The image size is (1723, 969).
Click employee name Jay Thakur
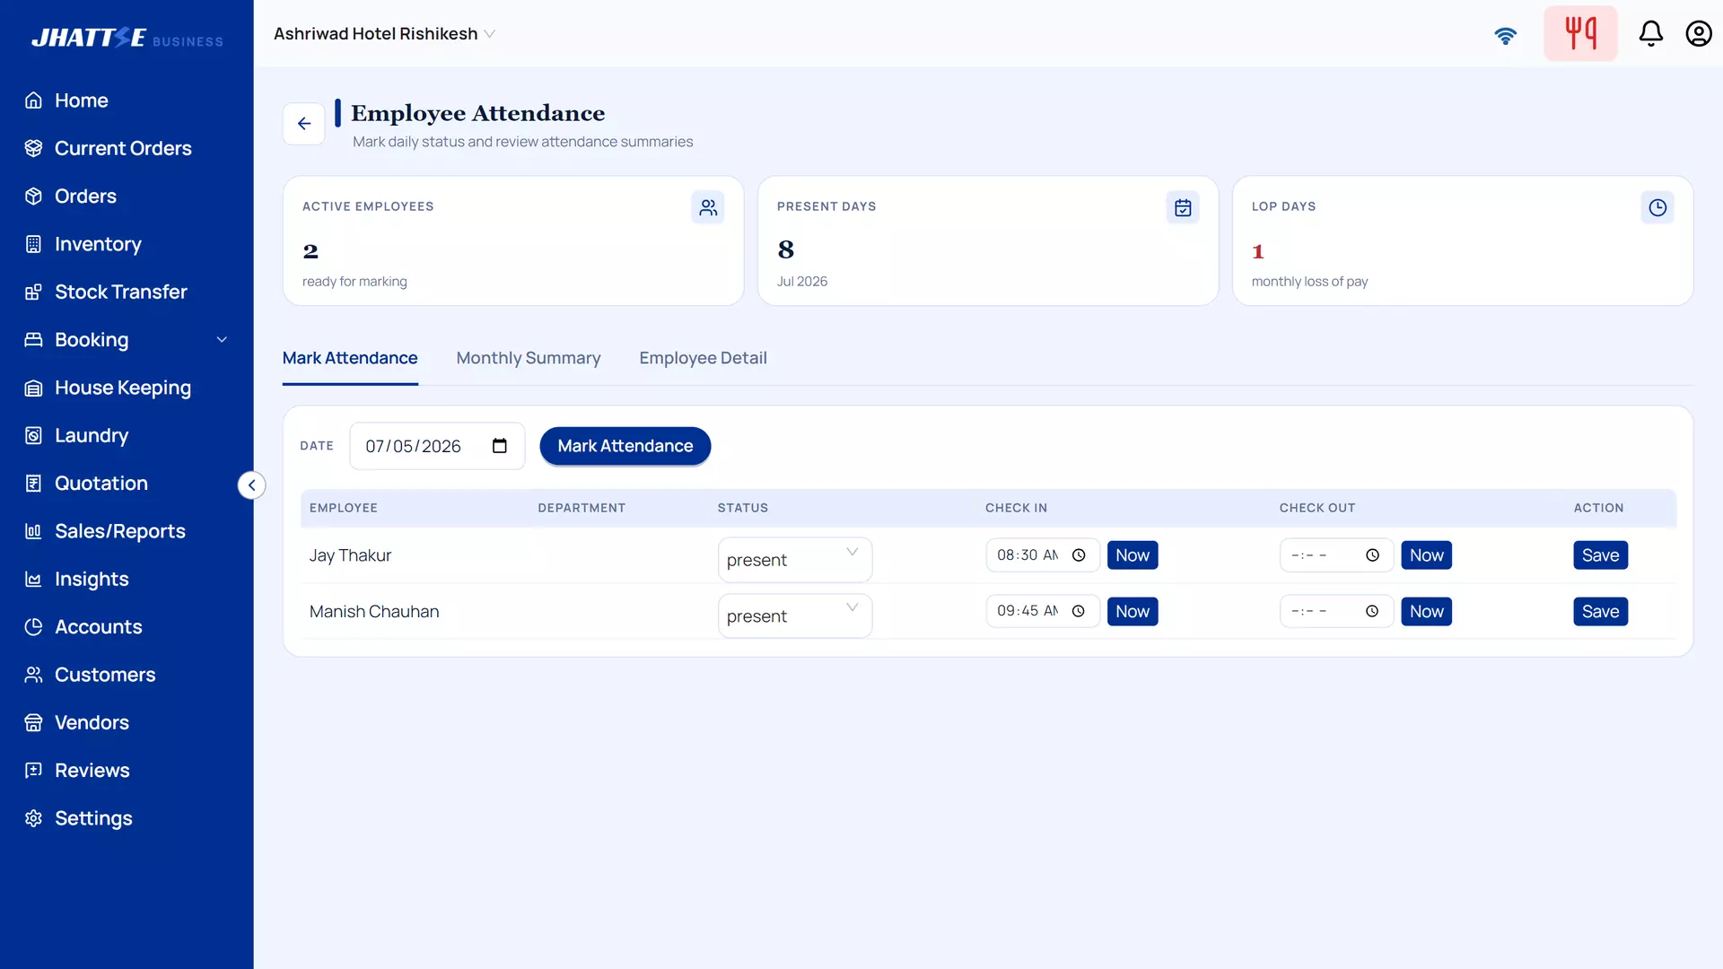point(350,555)
